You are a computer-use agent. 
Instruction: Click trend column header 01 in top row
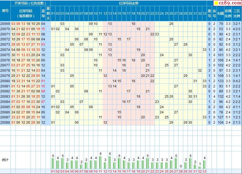(x=53, y=14)
